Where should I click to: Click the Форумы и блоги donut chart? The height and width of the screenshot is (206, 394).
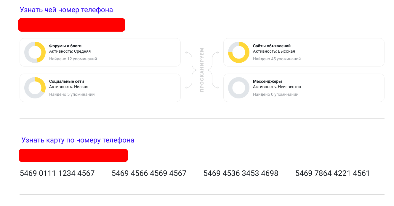[x=35, y=52]
